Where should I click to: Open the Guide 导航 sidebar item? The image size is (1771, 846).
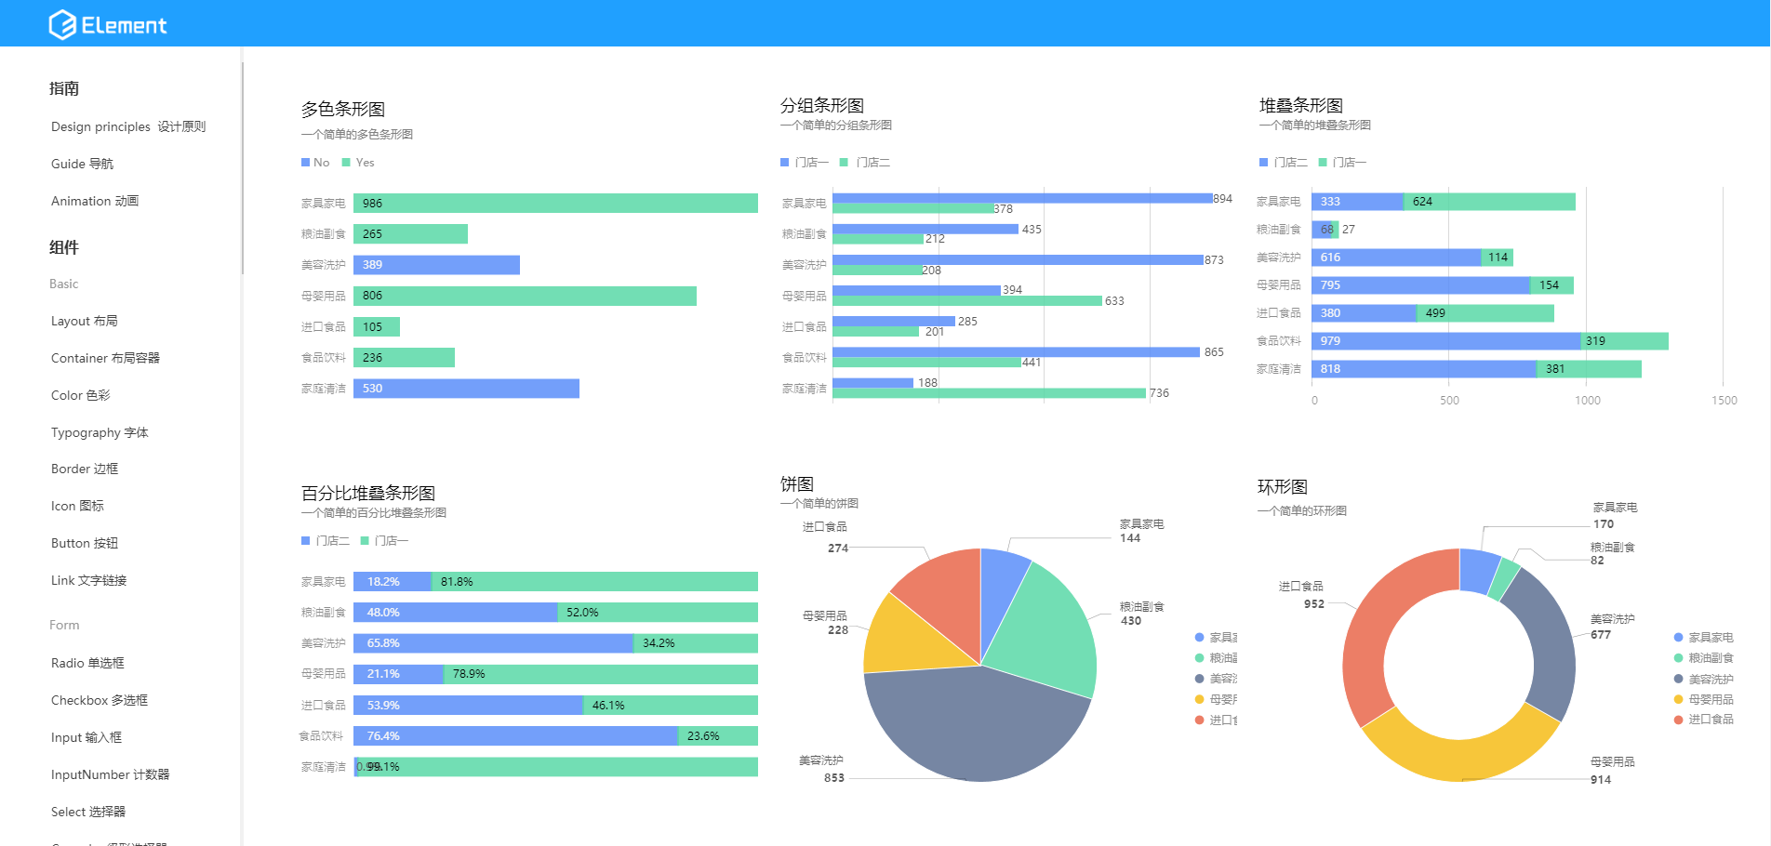coord(82,164)
